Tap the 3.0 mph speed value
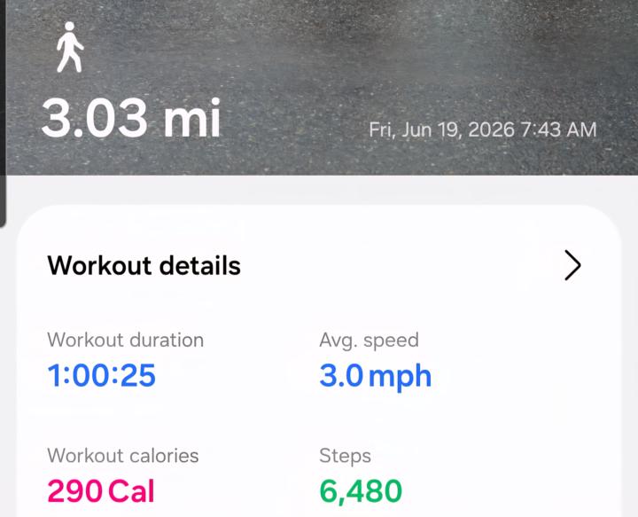638x517 pixels. 375,376
